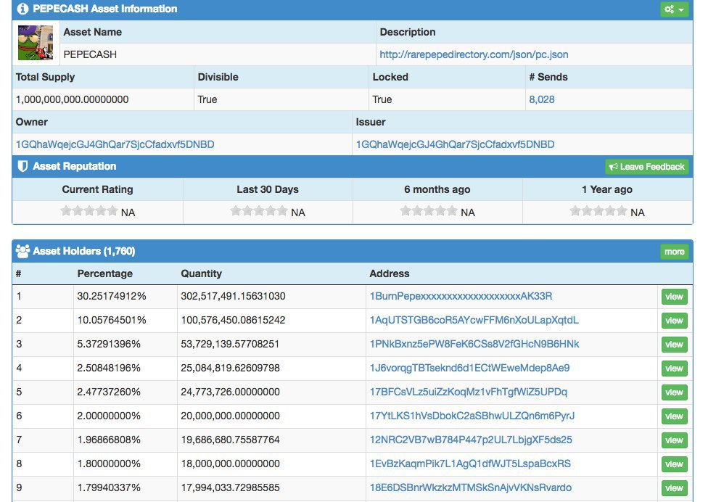716x502 pixels.
Task: Click the shield icon beside Asset Reputation
Action: [22, 166]
